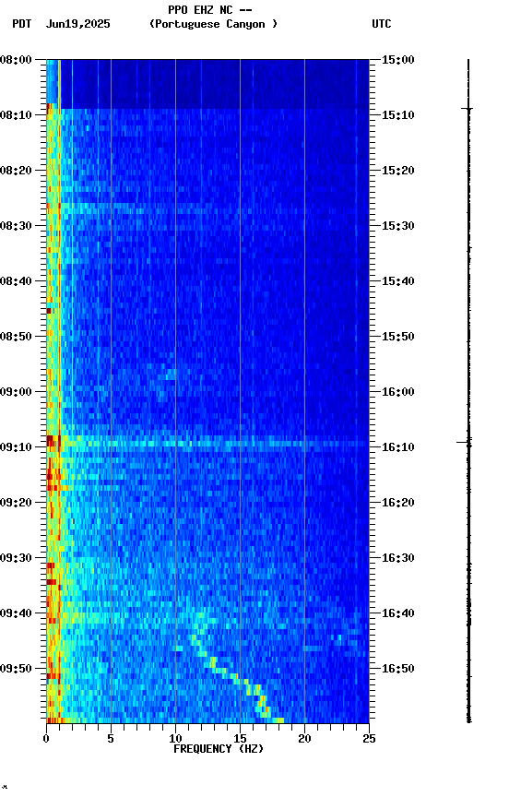Screen dimensions: 509x797
Task: Select the 'UTC' timezone label
Action: click(382, 24)
